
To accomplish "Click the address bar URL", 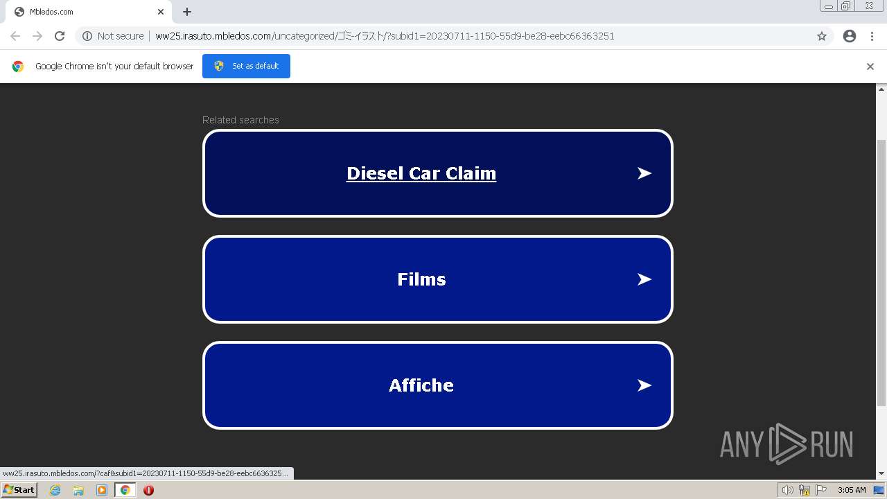I will tap(385, 36).
